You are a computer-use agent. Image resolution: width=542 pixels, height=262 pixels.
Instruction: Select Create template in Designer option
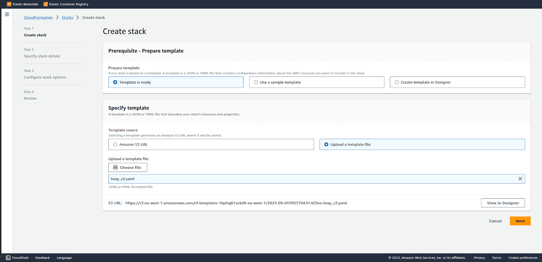[x=457, y=82]
